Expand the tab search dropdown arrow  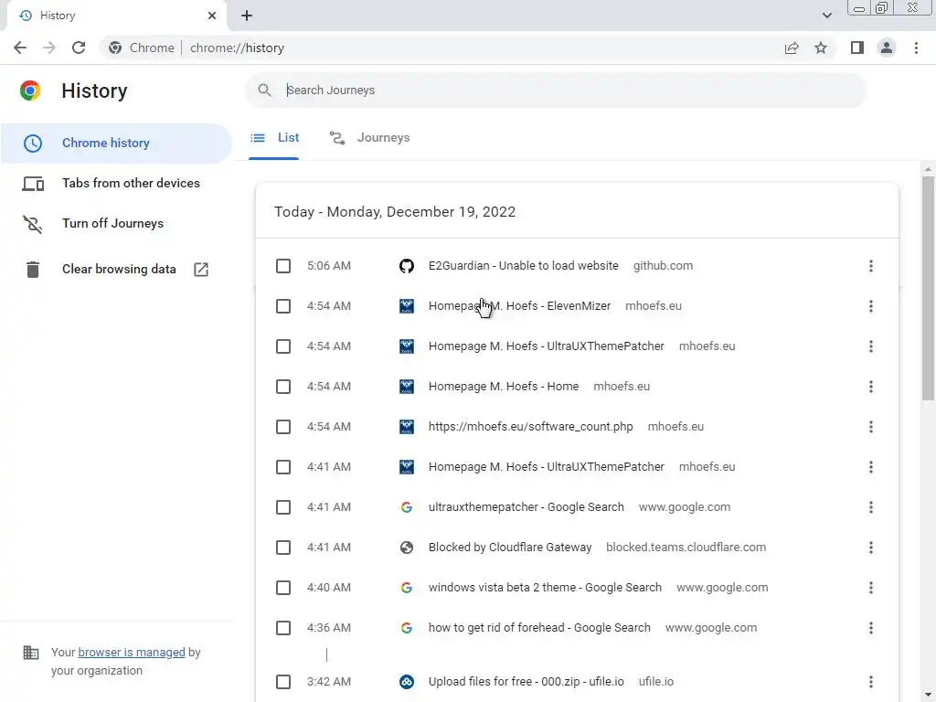(x=827, y=16)
